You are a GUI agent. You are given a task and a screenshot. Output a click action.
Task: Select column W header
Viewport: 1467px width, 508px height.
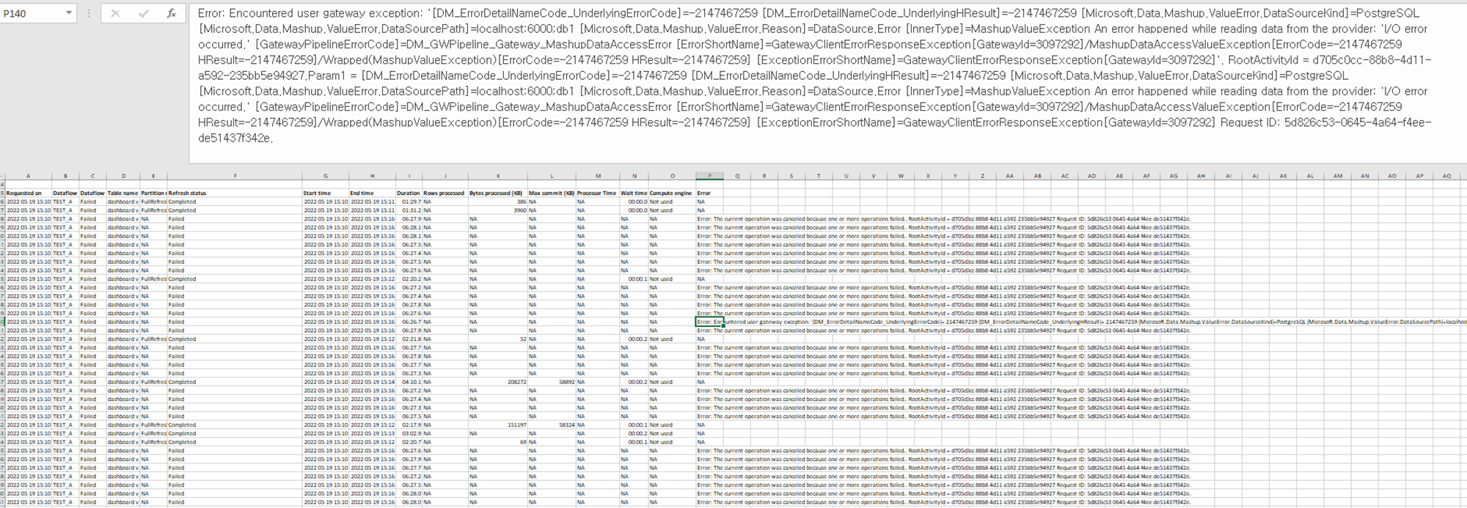(x=901, y=176)
